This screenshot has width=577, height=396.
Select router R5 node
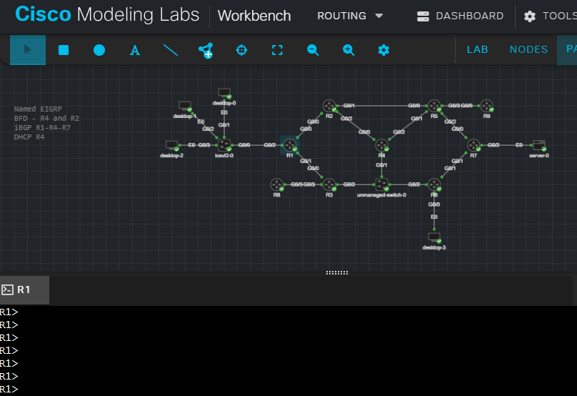434,106
